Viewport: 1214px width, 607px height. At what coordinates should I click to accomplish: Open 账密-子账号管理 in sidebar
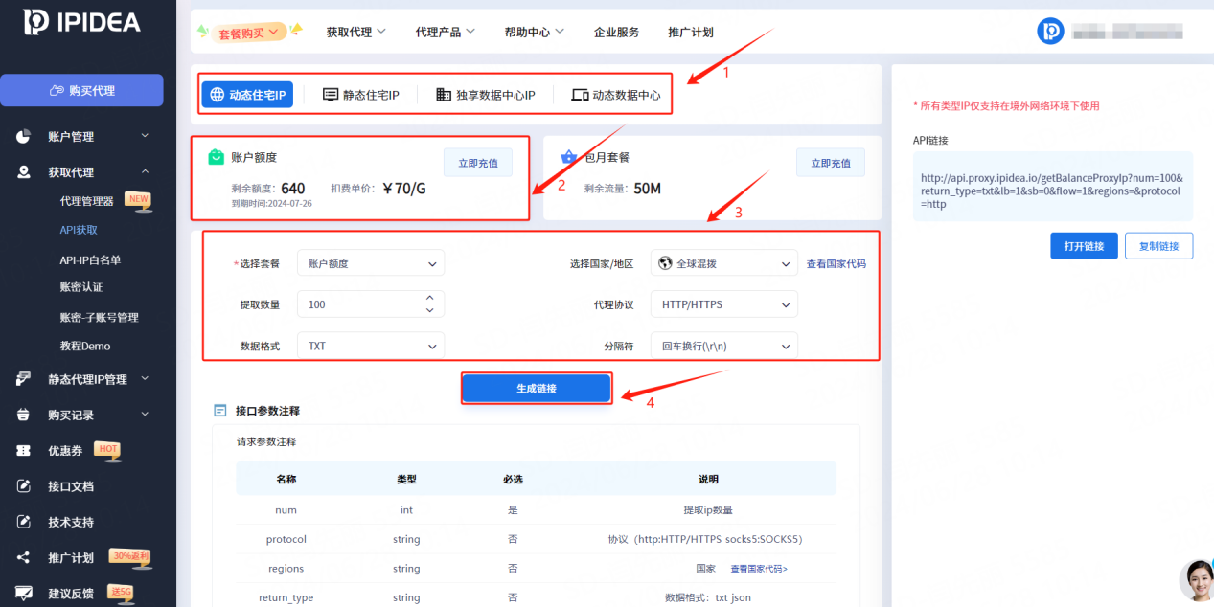point(99,317)
